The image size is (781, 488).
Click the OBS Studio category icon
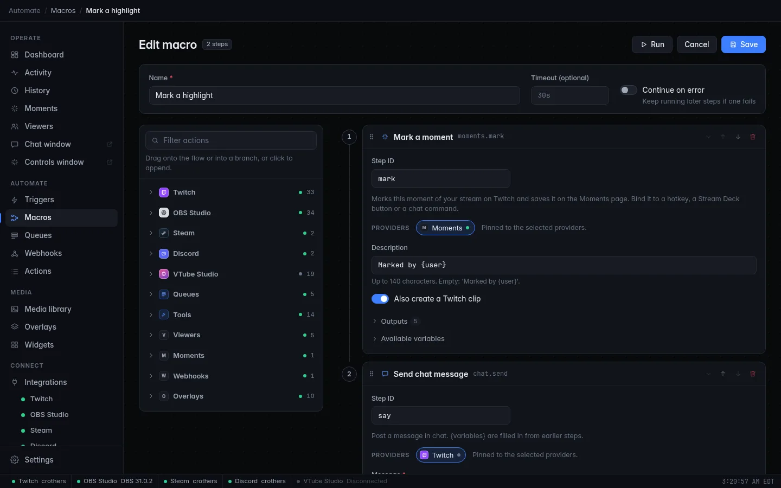[x=164, y=213]
